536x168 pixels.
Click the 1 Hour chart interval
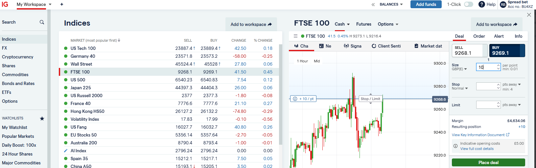[302, 61]
